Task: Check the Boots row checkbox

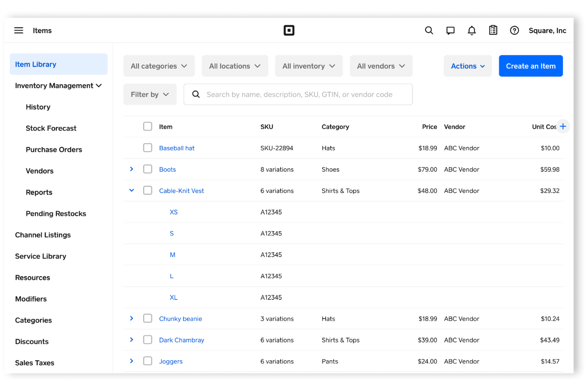Action: pos(148,169)
